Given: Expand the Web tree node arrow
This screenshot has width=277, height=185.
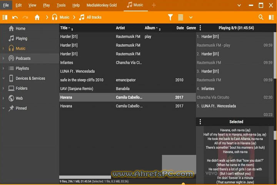Looking at the screenshot, I should [3, 98].
